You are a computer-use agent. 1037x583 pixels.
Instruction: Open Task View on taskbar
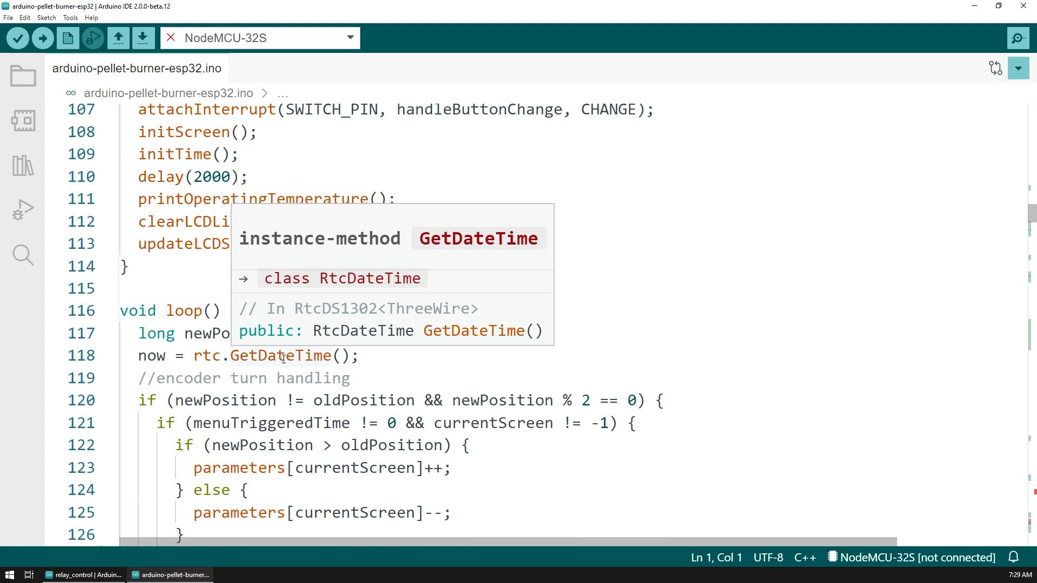click(x=29, y=575)
